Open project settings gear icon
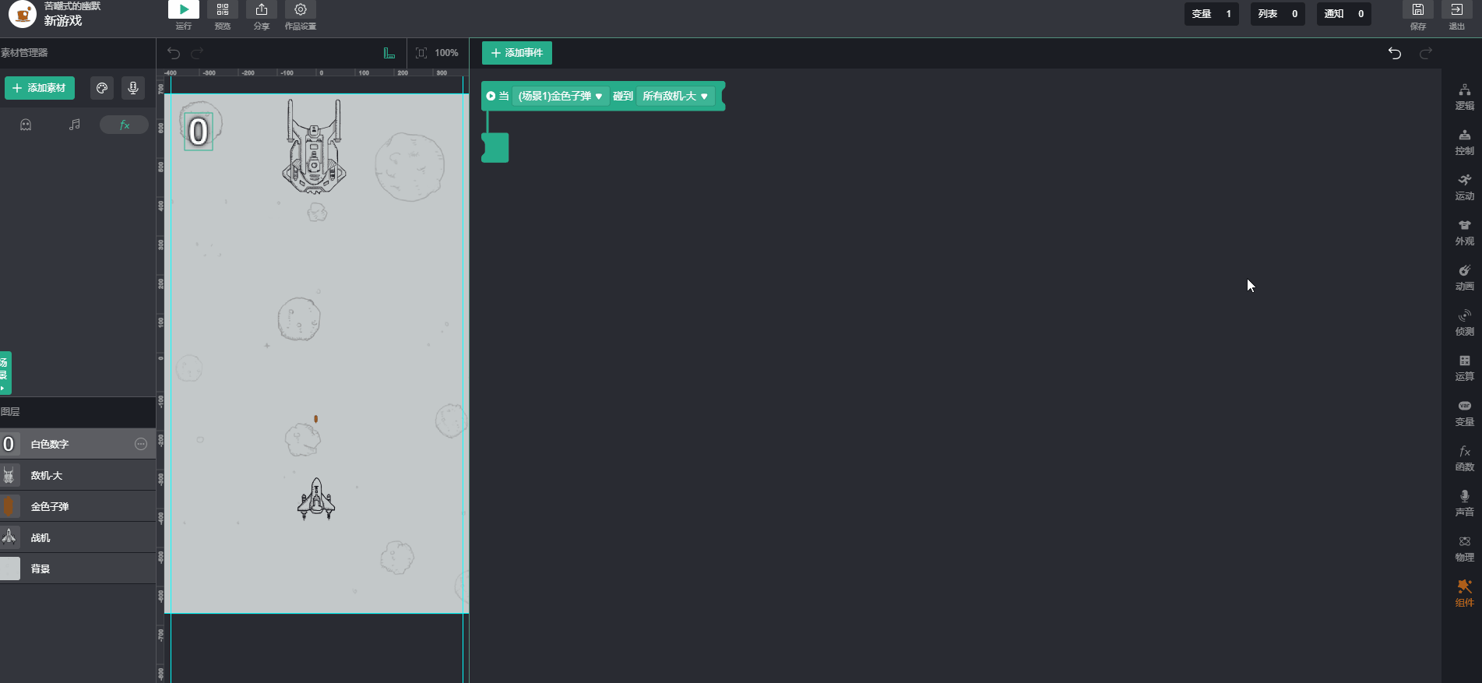 [x=301, y=9]
